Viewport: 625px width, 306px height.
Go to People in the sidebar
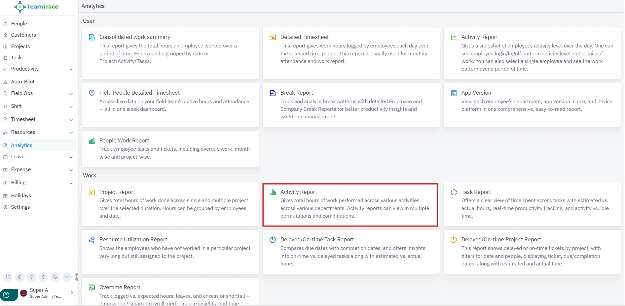pyautogui.click(x=19, y=24)
